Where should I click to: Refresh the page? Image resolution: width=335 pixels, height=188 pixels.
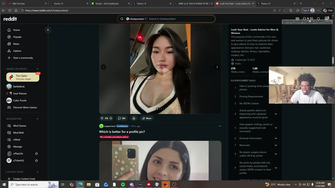click(10, 10)
